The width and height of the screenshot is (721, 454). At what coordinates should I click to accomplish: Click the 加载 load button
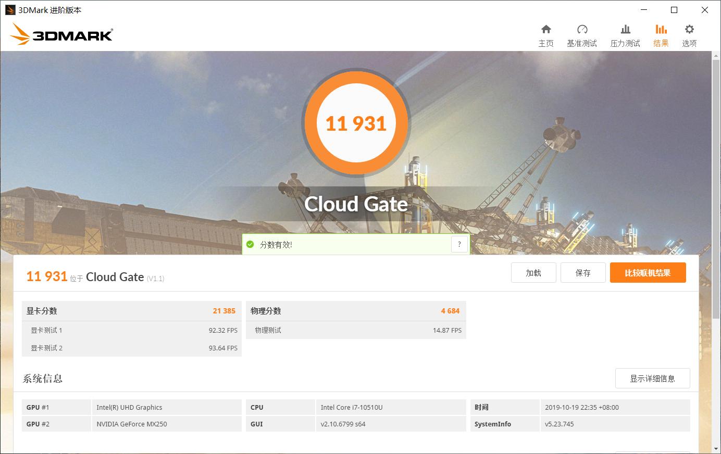pos(533,272)
